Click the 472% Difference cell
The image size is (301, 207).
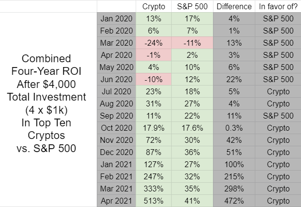tap(234, 201)
